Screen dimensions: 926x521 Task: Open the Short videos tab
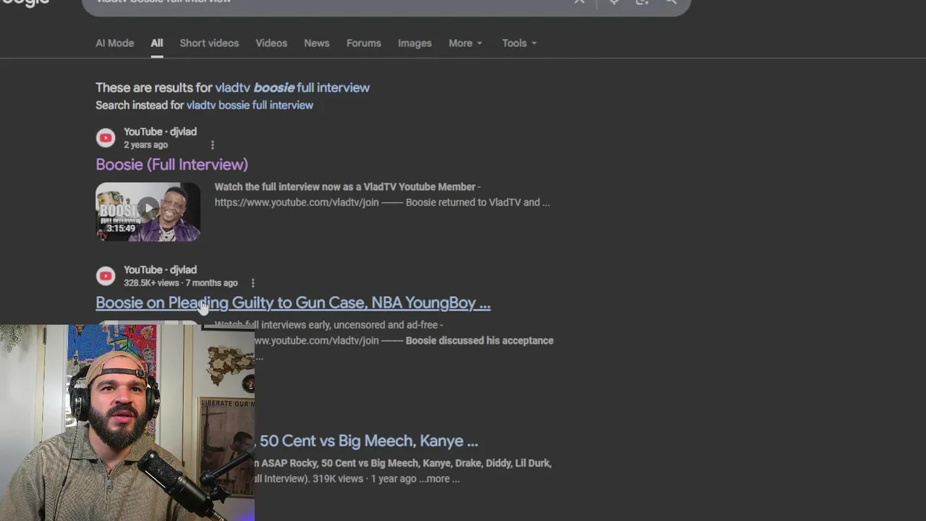coord(209,43)
